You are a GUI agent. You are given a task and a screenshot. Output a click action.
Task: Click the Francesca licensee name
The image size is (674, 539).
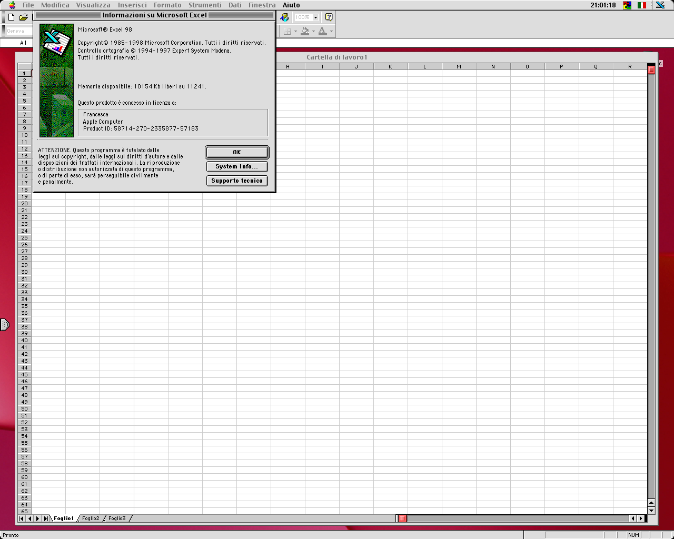click(x=96, y=114)
